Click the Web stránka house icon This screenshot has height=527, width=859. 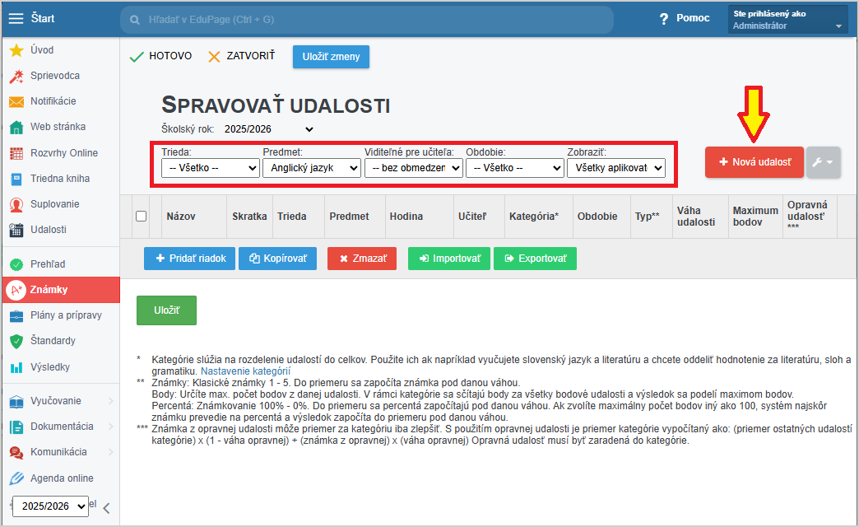click(x=16, y=128)
